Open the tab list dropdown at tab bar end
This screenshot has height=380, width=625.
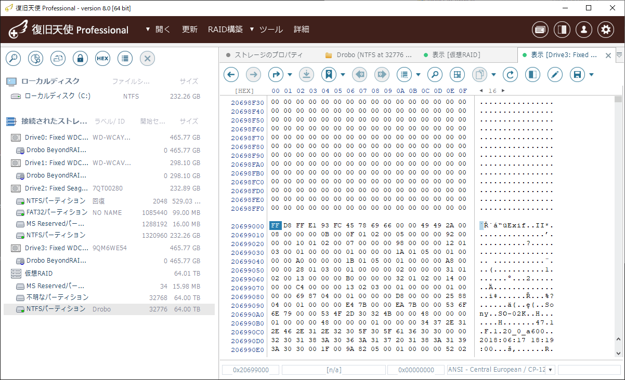[x=619, y=55]
